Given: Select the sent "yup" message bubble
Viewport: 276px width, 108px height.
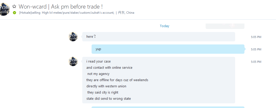Looking at the screenshot, I should (x=168, y=49).
